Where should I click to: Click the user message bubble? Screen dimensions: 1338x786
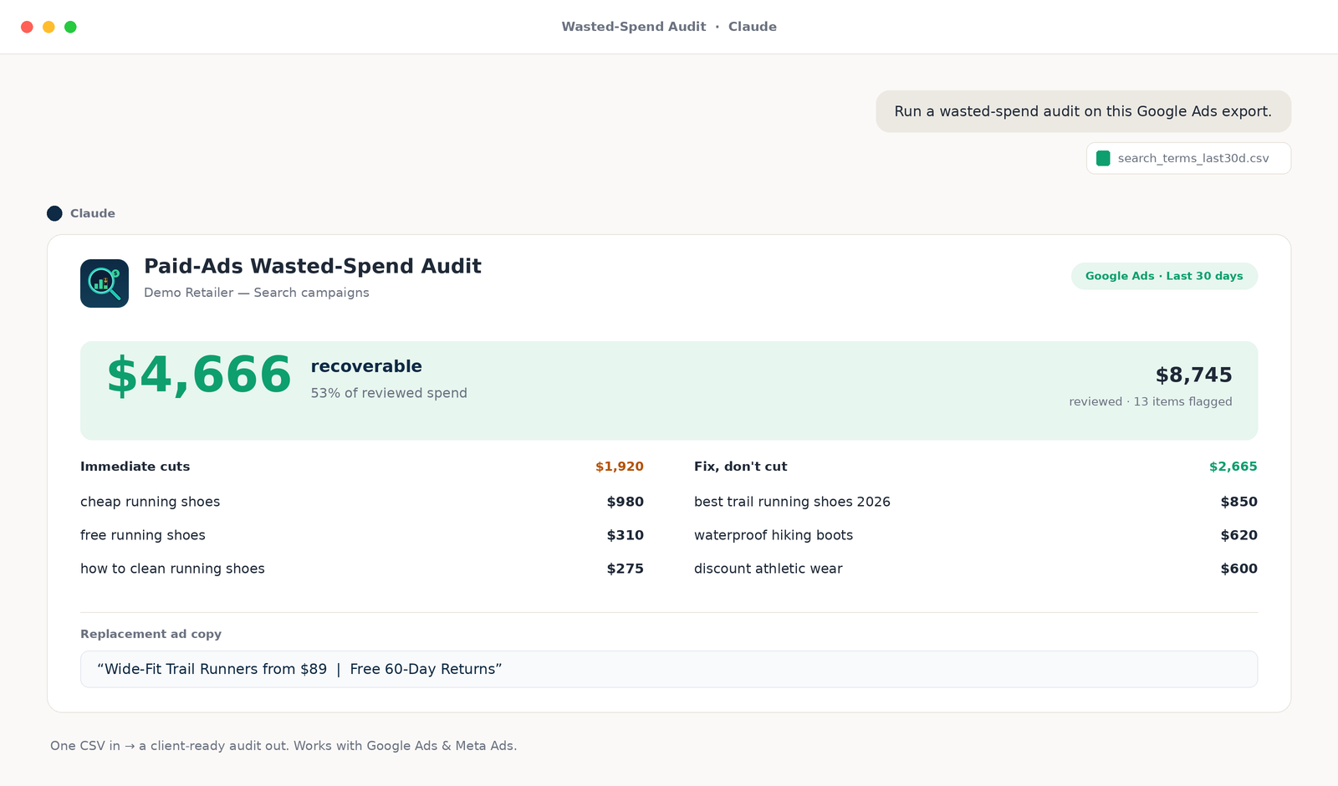pos(1083,111)
